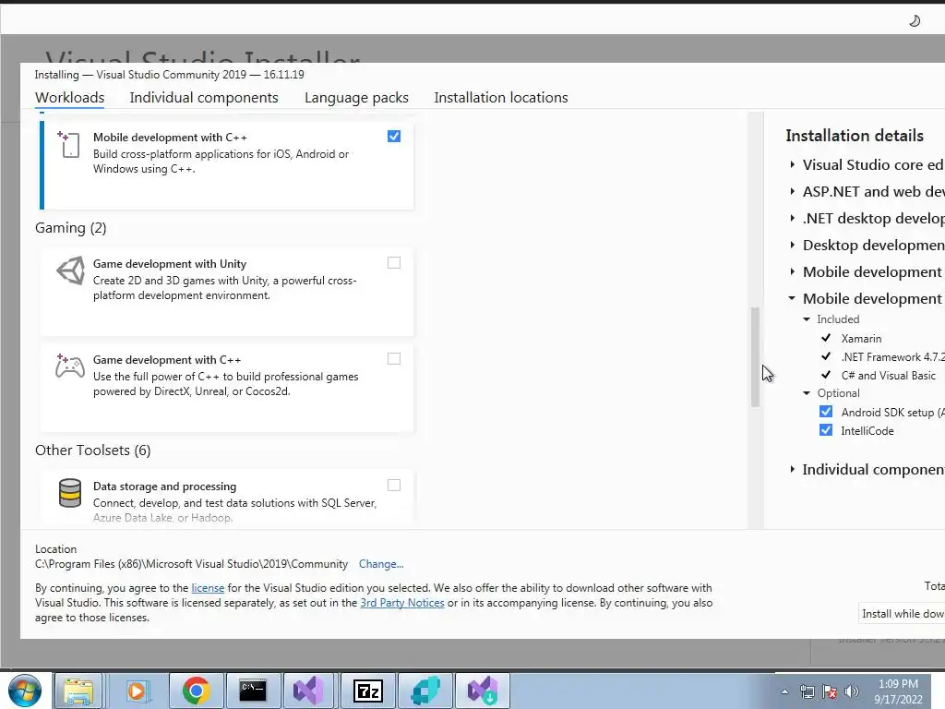Check Game development with Unity workload

coord(394,263)
